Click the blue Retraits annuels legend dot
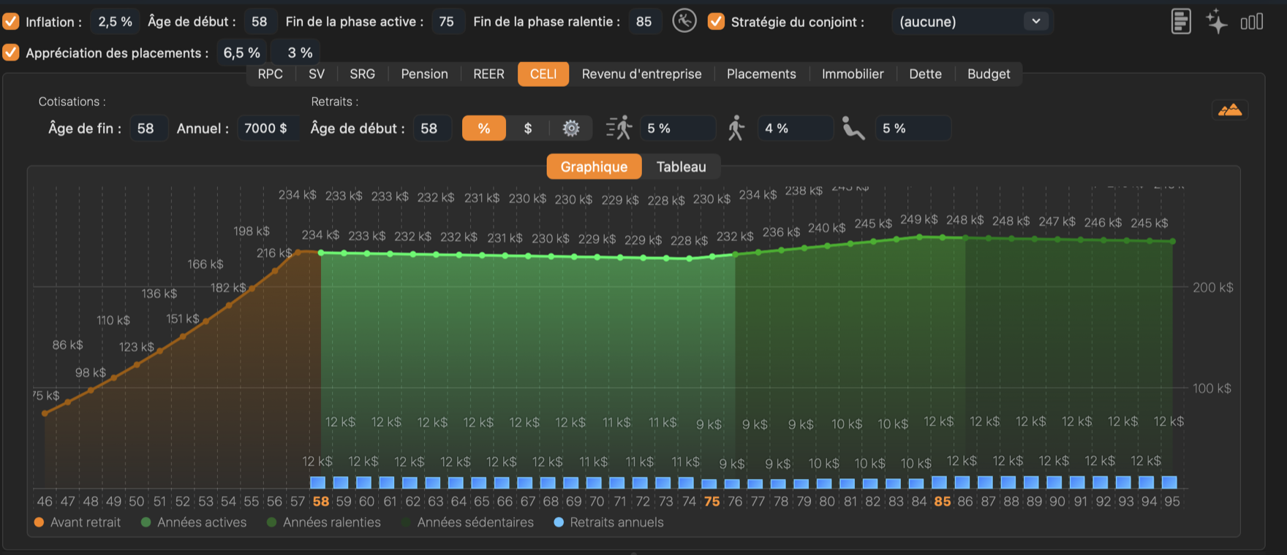The image size is (1287, 555). [559, 522]
